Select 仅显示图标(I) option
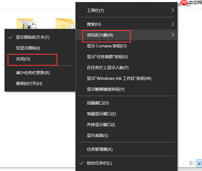Viewport: 202px width, 171px height. [40, 48]
